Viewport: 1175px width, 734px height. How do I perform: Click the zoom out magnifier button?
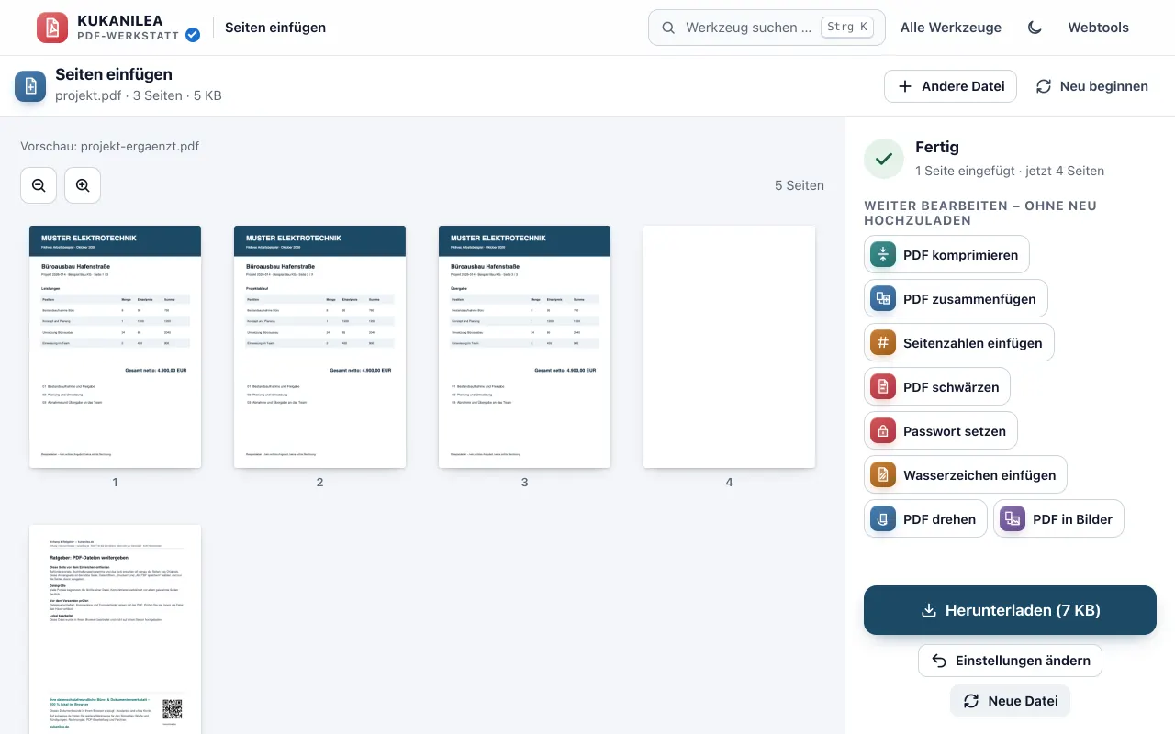coord(39,185)
